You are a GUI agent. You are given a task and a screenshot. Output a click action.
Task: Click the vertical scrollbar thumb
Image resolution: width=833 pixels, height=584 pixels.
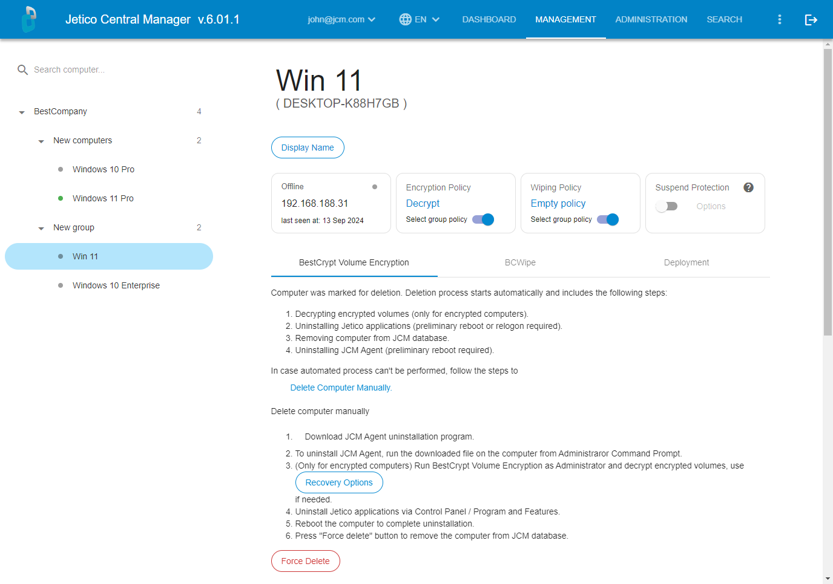pos(828,192)
